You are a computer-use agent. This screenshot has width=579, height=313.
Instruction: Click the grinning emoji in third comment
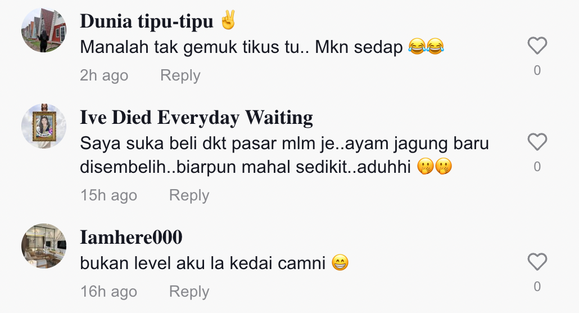340,263
